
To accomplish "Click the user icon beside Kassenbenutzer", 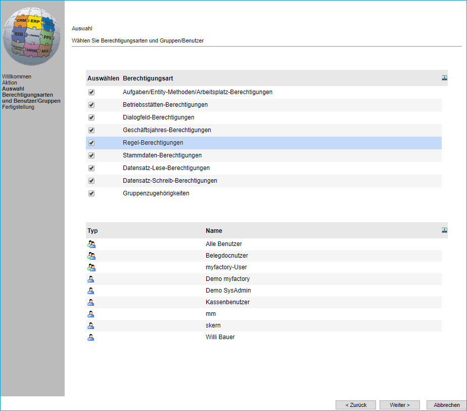I will (91, 302).
